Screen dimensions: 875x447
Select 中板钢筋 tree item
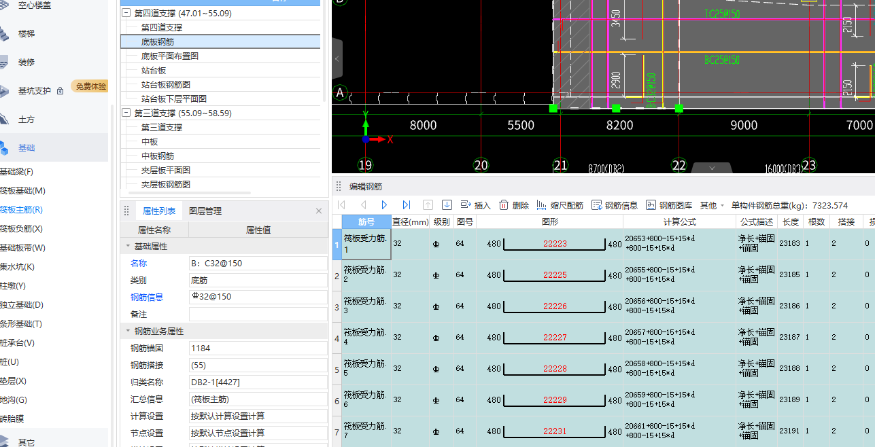click(x=158, y=156)
